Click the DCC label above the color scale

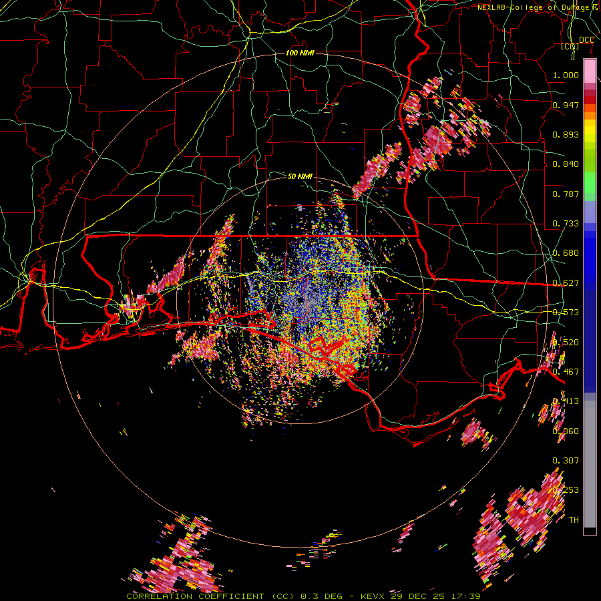click(x=587, y=40)
